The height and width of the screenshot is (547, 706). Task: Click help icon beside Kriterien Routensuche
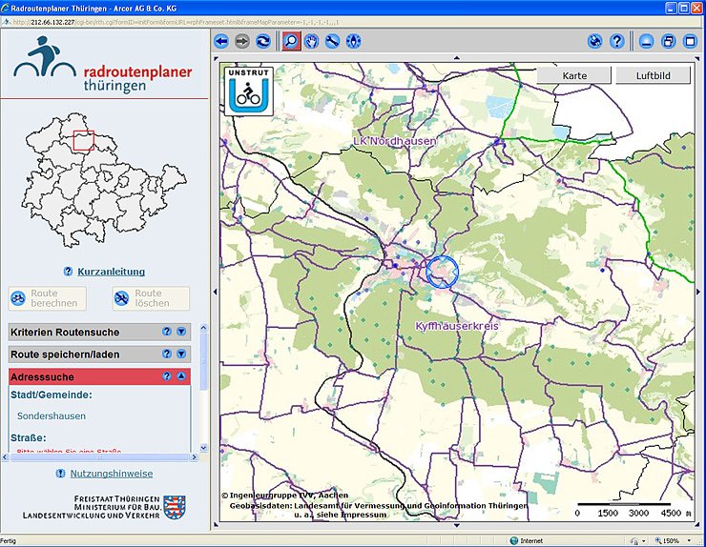point(167,332)
